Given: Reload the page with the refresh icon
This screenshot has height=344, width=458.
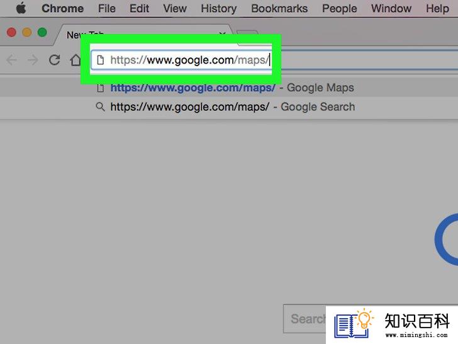Looking at the screenshot, I should click(x=54, y=60).
